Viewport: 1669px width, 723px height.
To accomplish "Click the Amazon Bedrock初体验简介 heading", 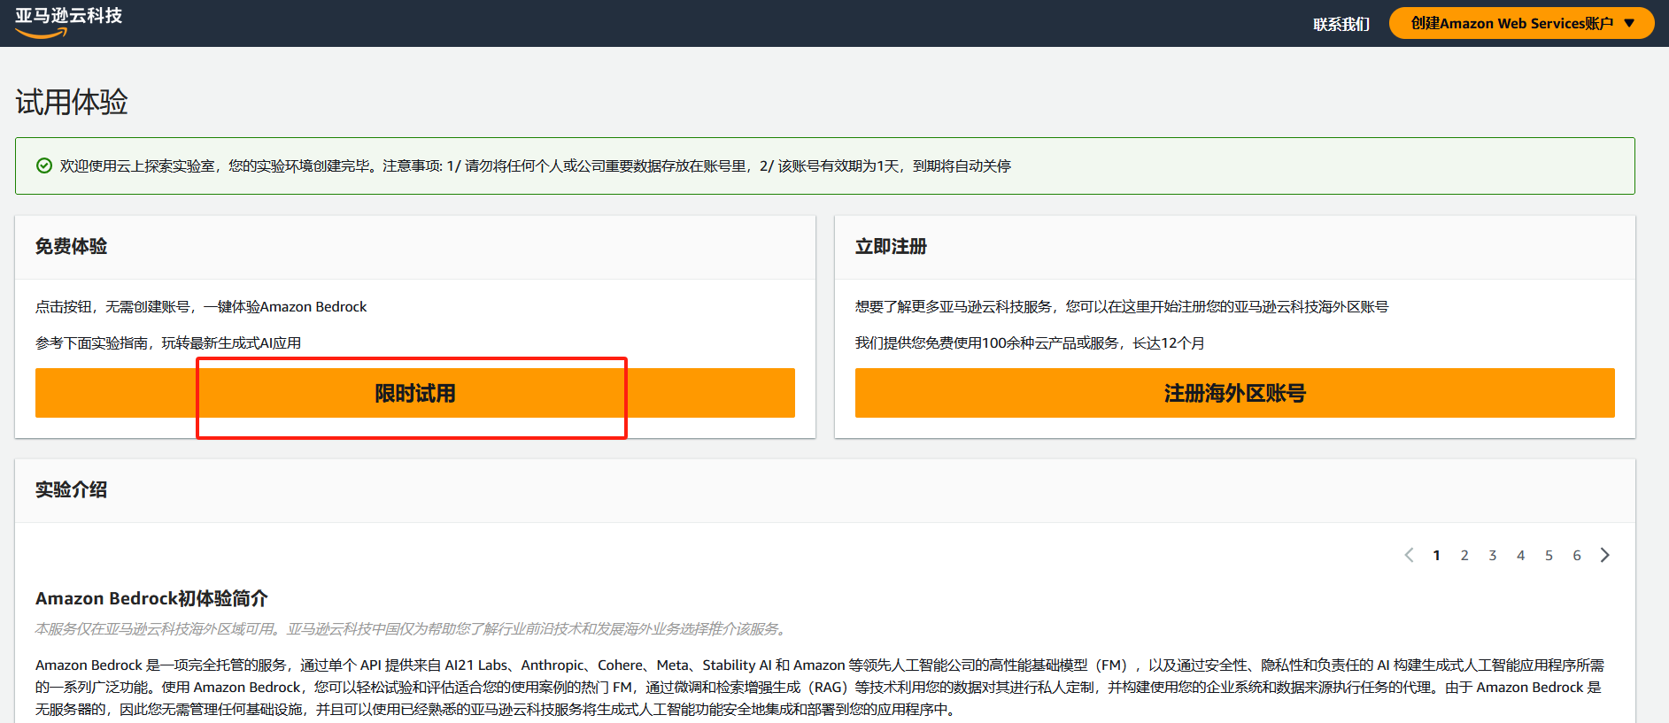I will click(x=151, y=598).
